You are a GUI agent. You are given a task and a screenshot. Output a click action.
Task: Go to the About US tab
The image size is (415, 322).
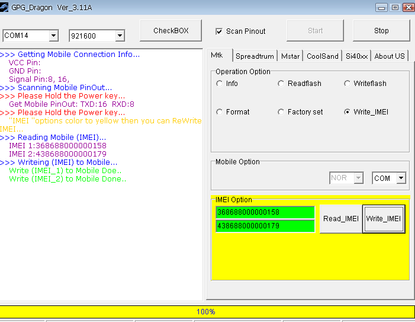390,56
